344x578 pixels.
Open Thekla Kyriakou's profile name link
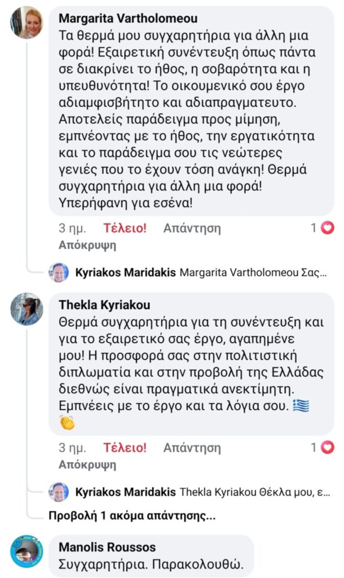pos(104,305)
